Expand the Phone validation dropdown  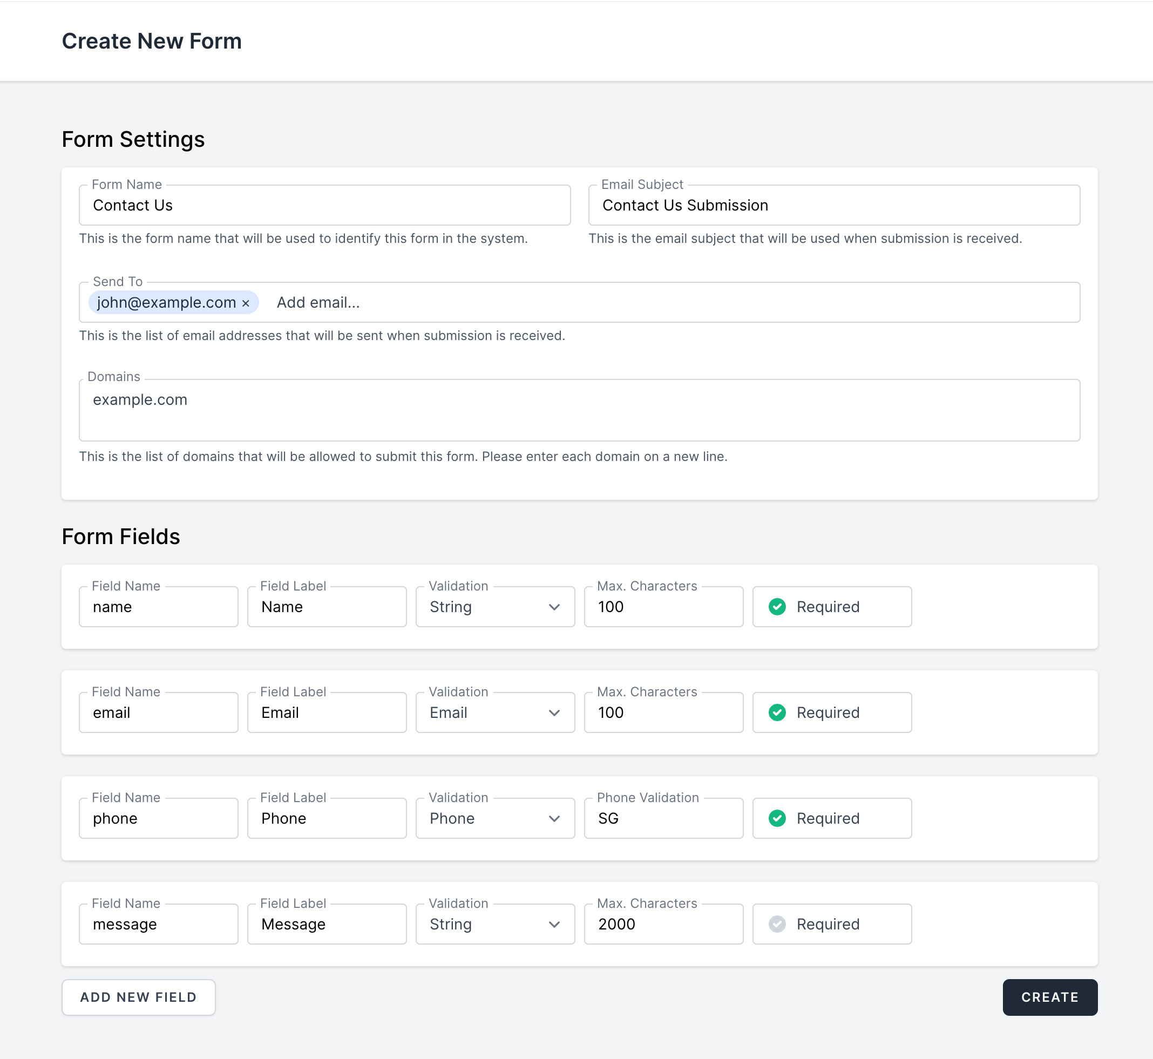pyautogui.click(x=495, y=818)
